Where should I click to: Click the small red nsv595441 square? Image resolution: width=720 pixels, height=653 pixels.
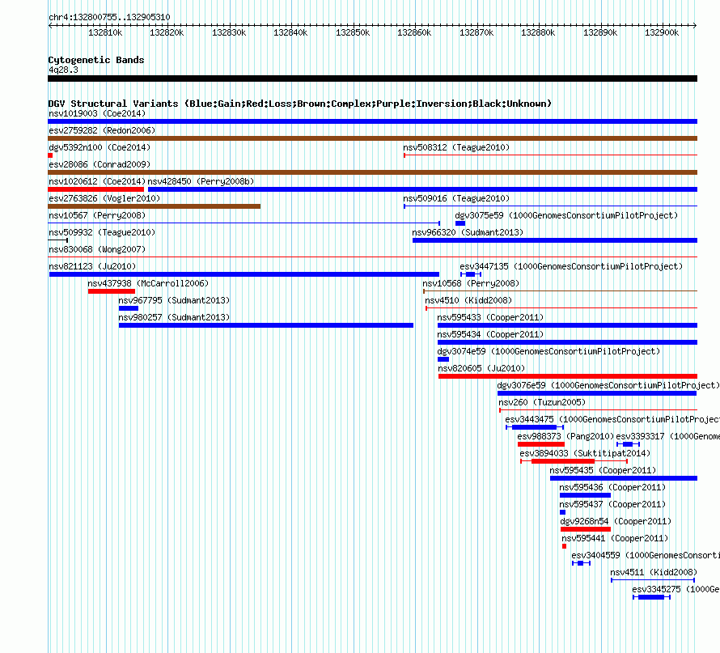[x=565, y=546]
